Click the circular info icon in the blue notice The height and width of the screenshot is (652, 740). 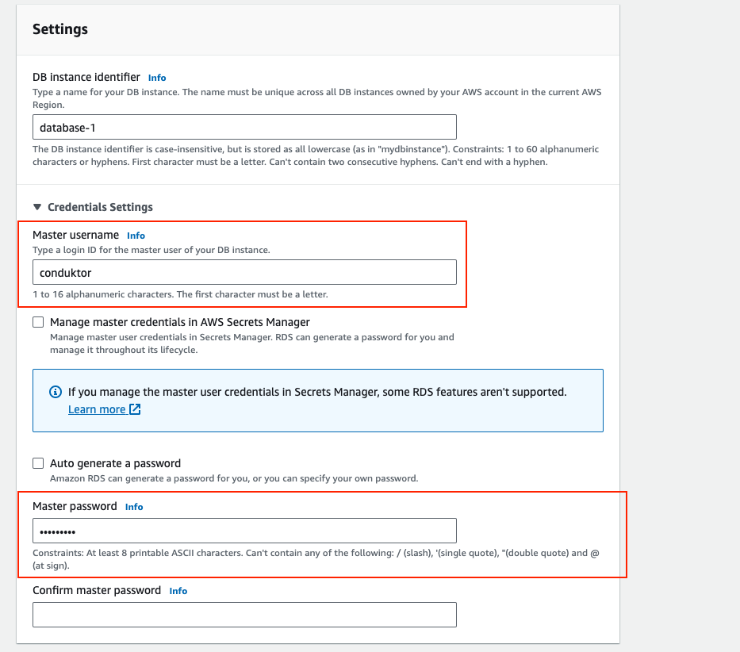pyautogui.click(x=54, y=392)
